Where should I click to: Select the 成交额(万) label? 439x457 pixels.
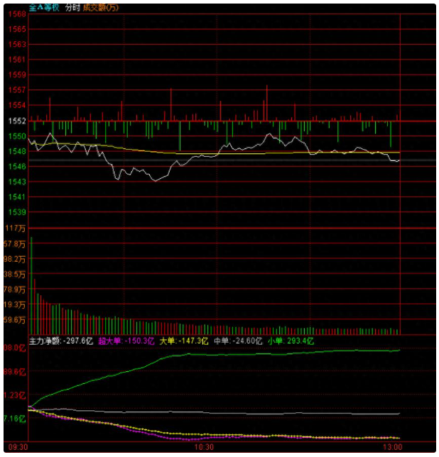100,7
